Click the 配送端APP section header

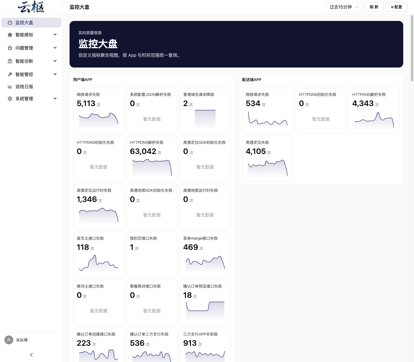pyautogui.click(x=252, y=80)
